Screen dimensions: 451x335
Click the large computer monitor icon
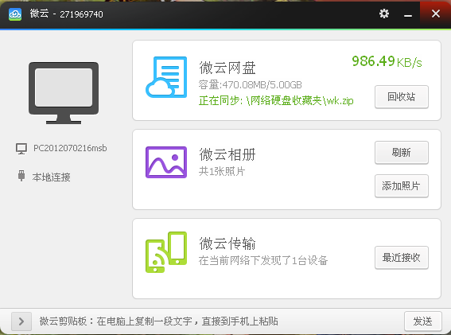[64, 93]
